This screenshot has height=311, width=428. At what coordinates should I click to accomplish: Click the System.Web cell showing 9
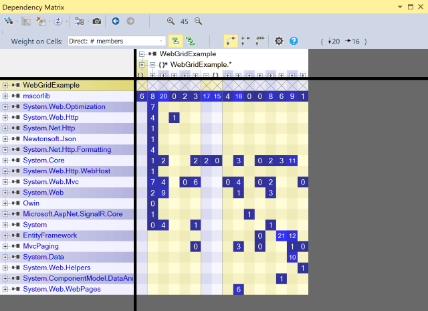tap(163, 193)
